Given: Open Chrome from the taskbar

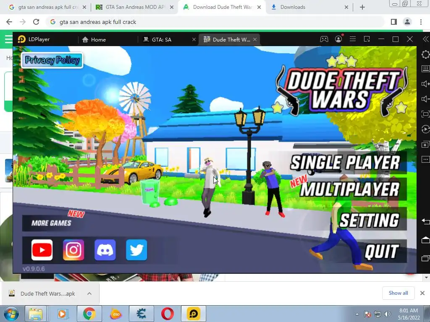Looking at the screenshot, I should click(89, 314).
